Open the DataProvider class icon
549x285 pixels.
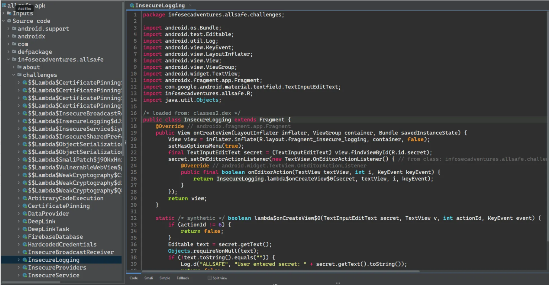click(x=25, y=214)
